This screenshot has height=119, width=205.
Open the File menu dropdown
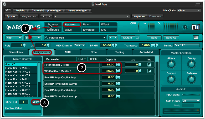(14, 38)
